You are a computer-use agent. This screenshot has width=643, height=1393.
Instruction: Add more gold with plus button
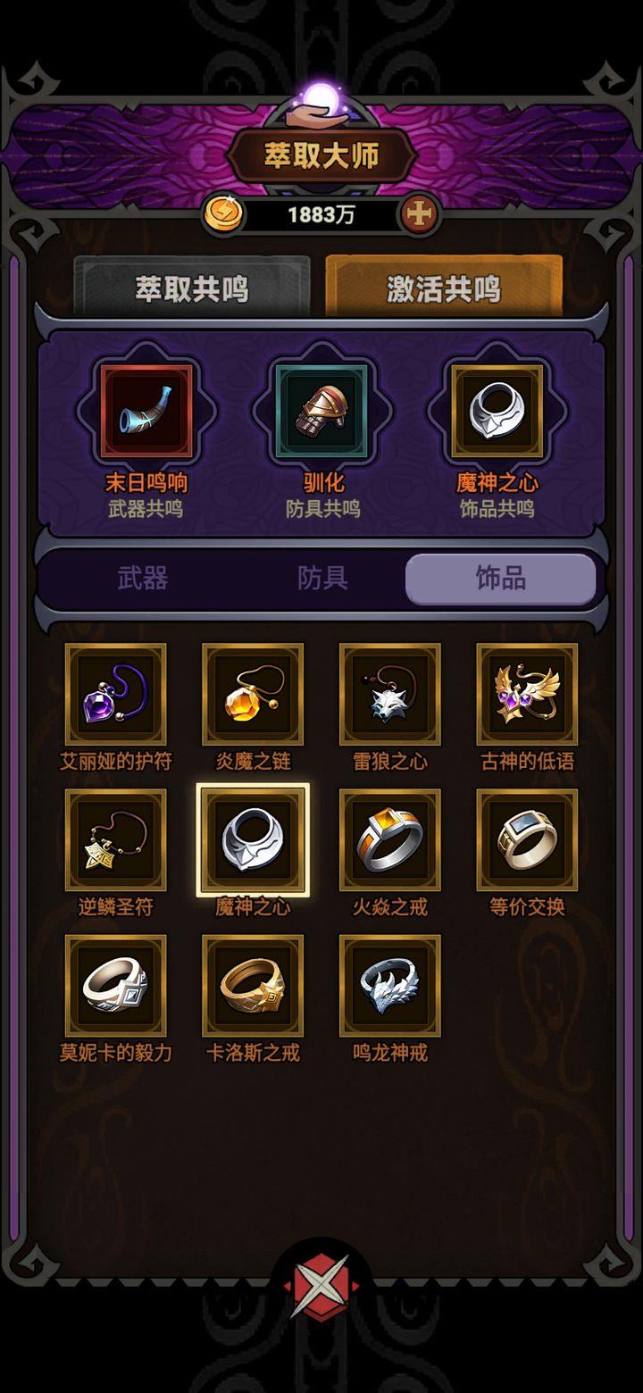pos(420,214)
